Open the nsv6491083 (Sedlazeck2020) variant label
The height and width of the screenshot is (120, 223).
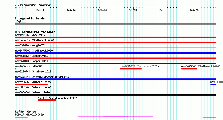tap(139, 66)
